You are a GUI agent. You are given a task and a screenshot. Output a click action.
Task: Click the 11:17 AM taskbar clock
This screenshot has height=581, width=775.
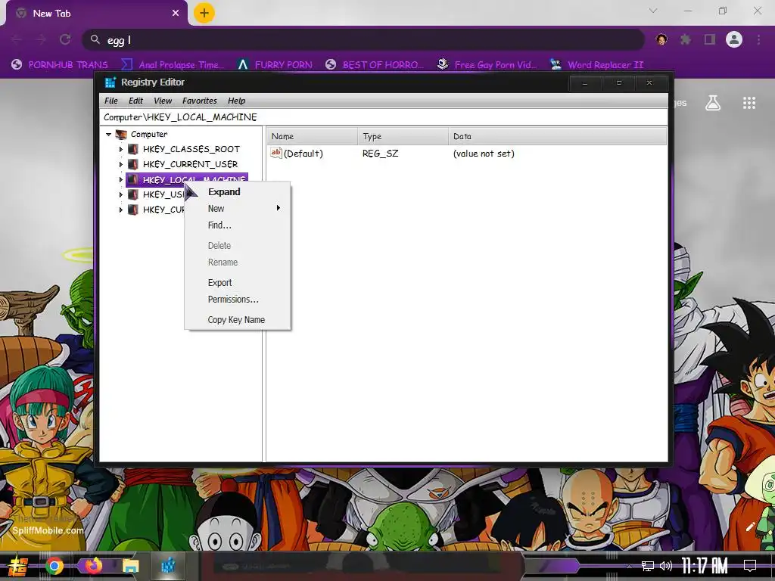(705, 566)
